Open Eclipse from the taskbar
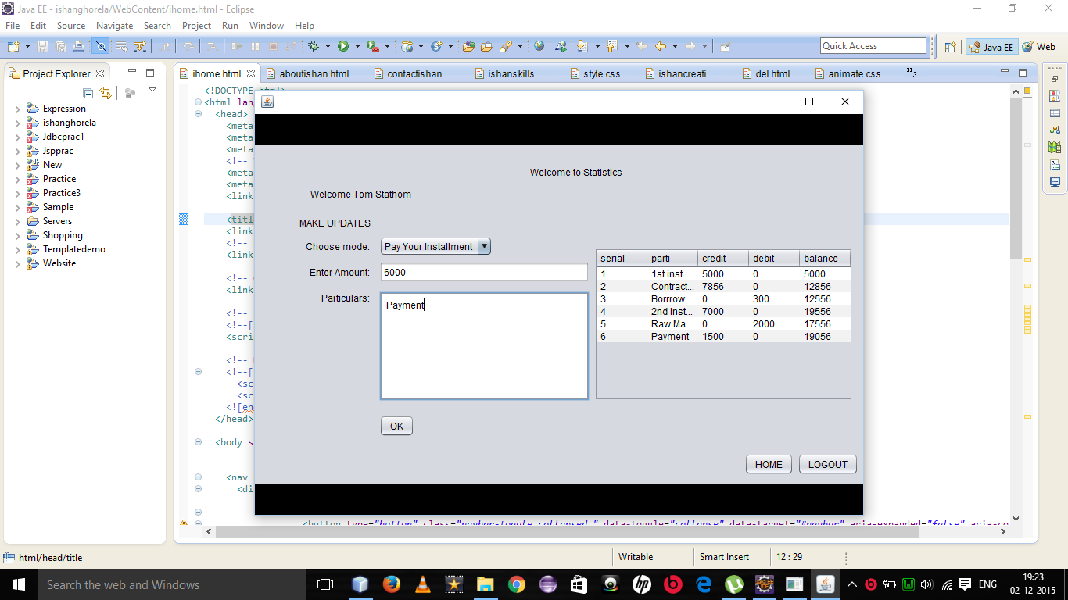The height and width of the screenshot is (600, 1068). click(548, 584)
